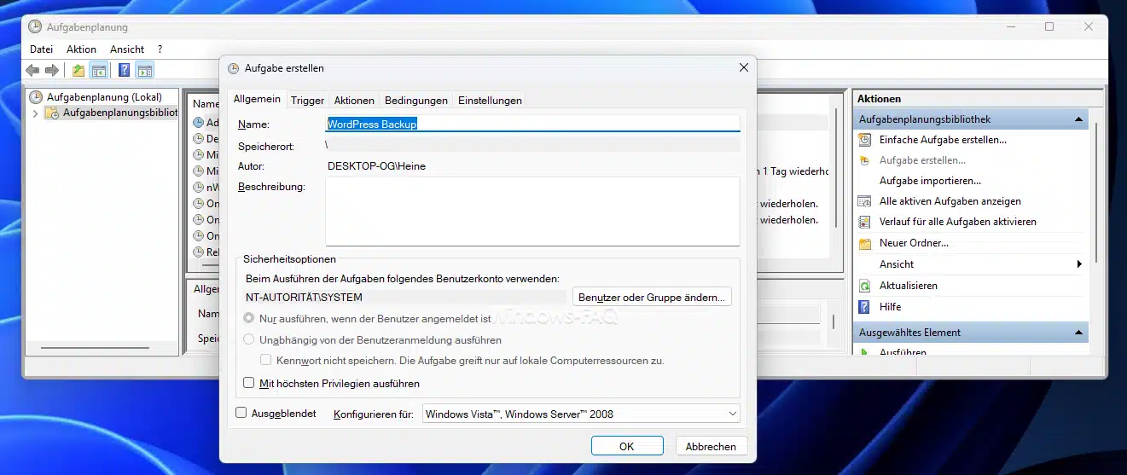
Task: Open the Konfigurieren für dropdown
Action: (x=581, y=414)
